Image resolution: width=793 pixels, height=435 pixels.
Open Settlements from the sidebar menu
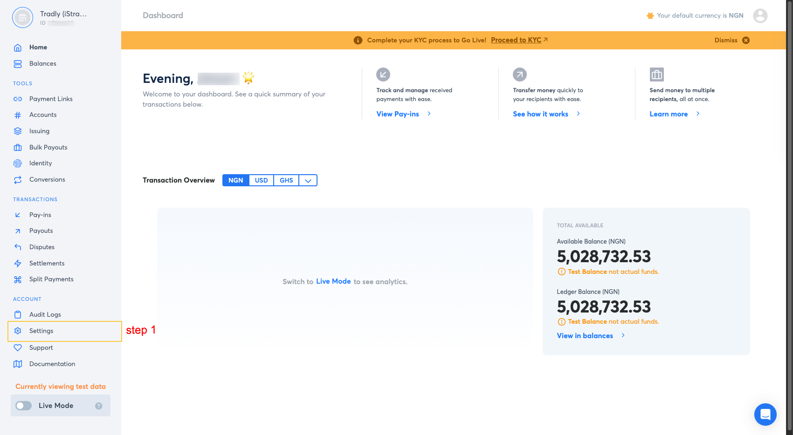(x=47, y=264)
